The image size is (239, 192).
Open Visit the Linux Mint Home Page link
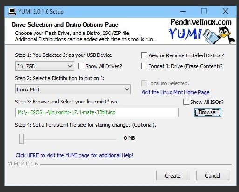[x=175, y=92]
